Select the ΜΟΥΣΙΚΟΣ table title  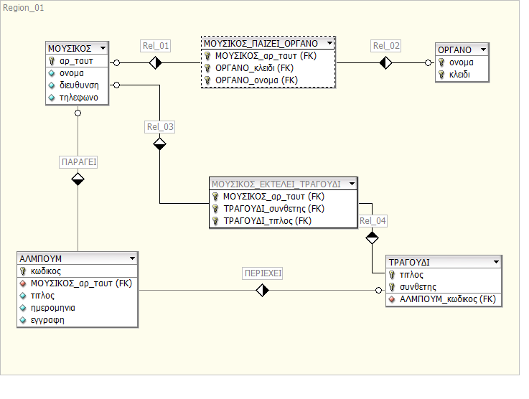pos(70,49)
